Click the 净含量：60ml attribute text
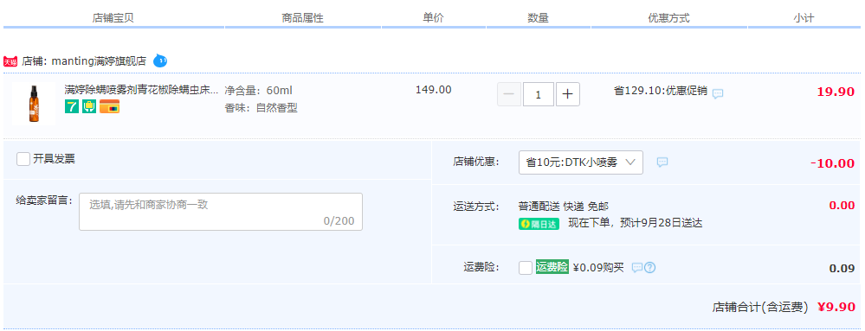The height and width of the screenshot is (331, 865). point(259,91)
